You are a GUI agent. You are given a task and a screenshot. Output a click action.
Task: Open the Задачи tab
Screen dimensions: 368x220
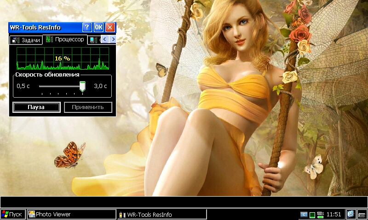[26, 40]
